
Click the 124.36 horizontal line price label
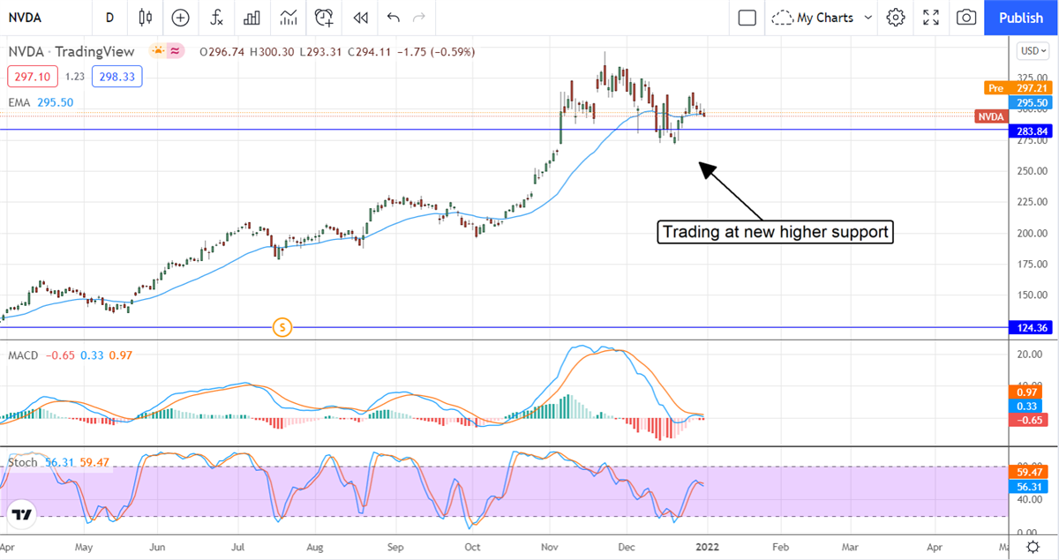[1031, 328]
